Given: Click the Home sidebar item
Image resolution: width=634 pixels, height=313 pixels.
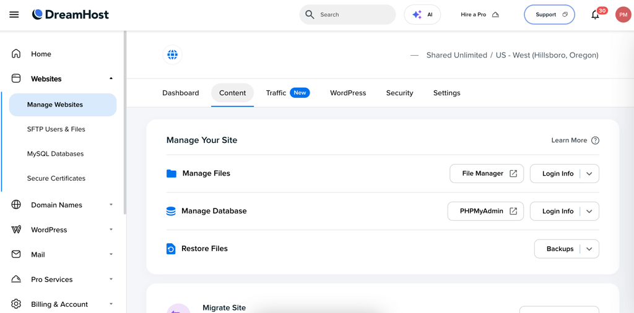Looking at the screenshot, I should click(x=41, y=54).
